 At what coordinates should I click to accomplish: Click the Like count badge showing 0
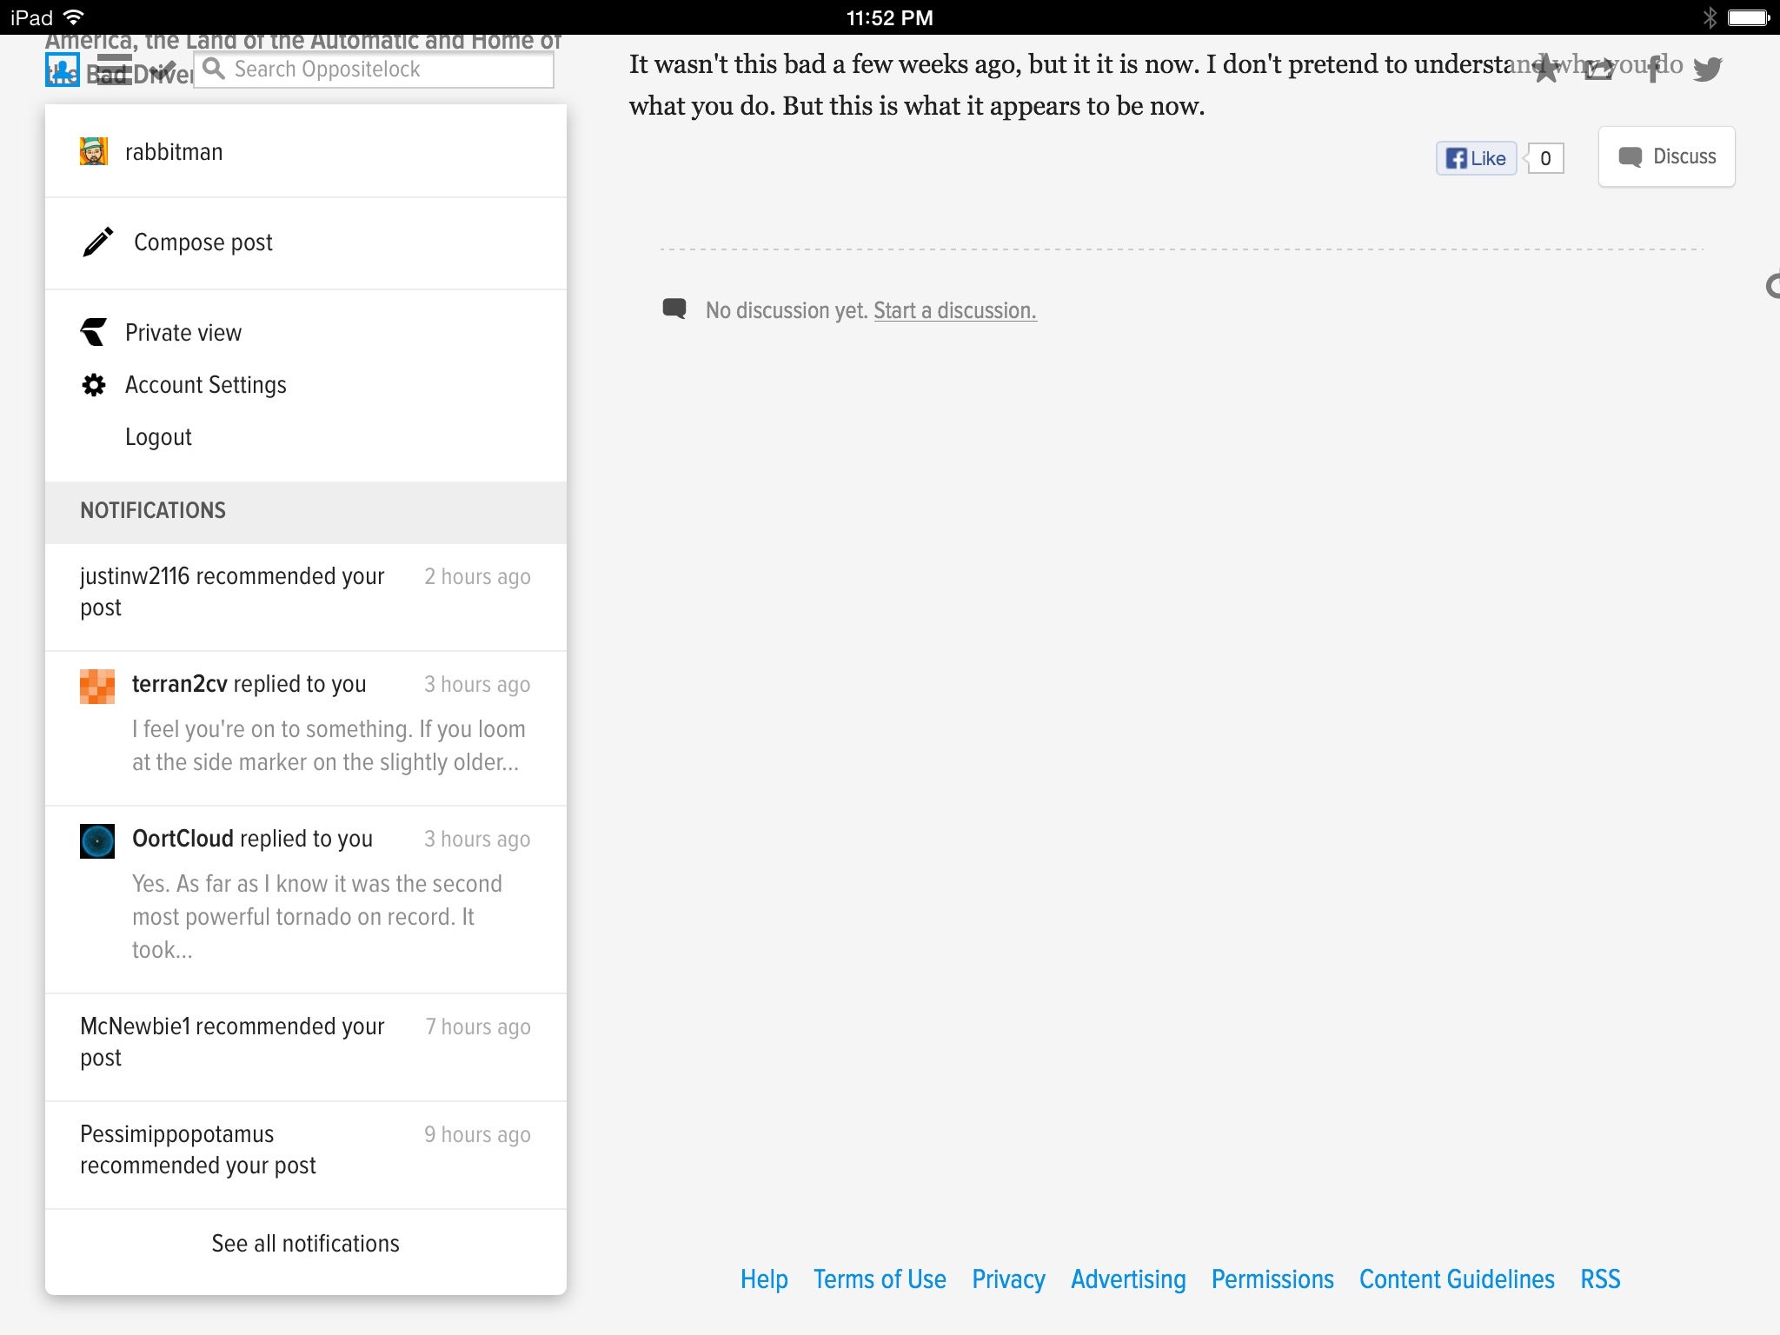click(1546, 157)
